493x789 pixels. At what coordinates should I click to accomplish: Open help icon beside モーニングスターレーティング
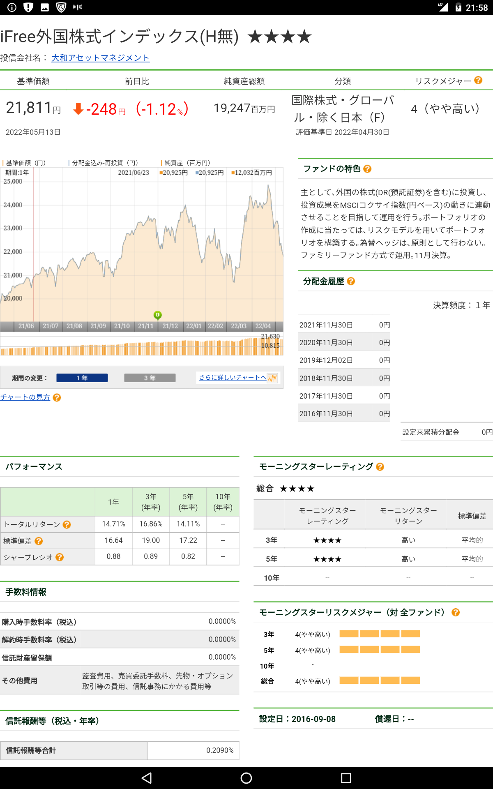[380, 467]
